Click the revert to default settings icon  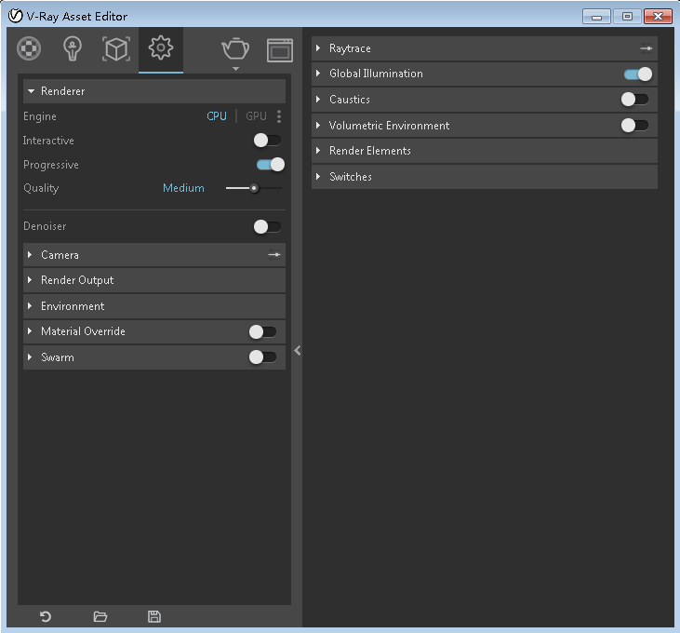(45, 616)
